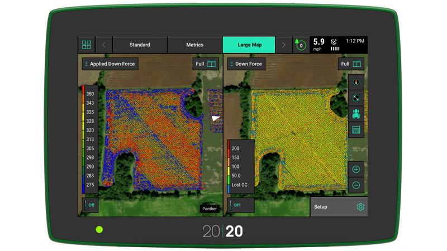Toggle the right map Off switch
The height and width of the screenshot is (251, 447).
(x=241, y=205)
